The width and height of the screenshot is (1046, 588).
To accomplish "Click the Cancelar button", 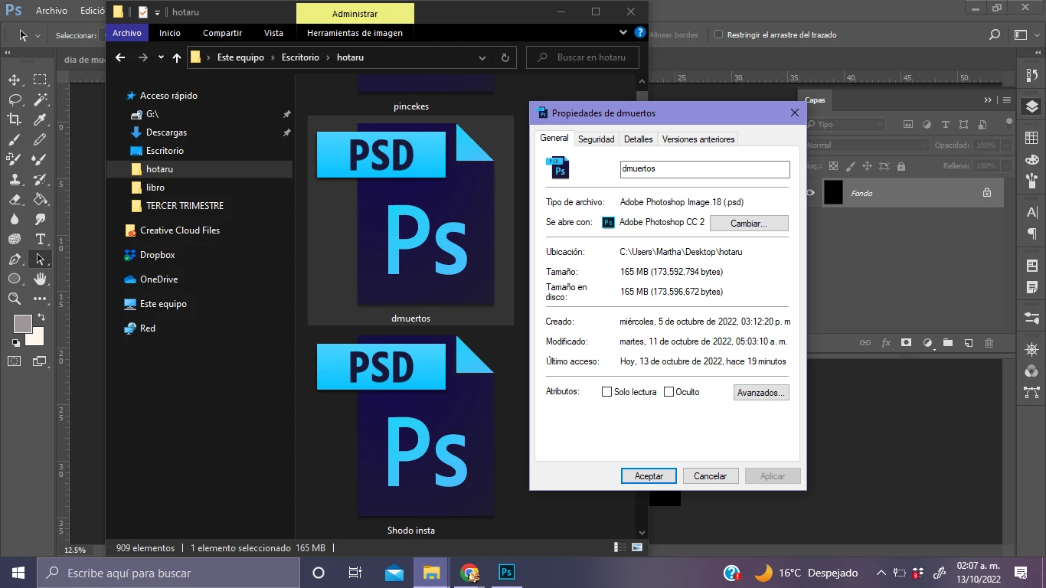I will 711,476.
